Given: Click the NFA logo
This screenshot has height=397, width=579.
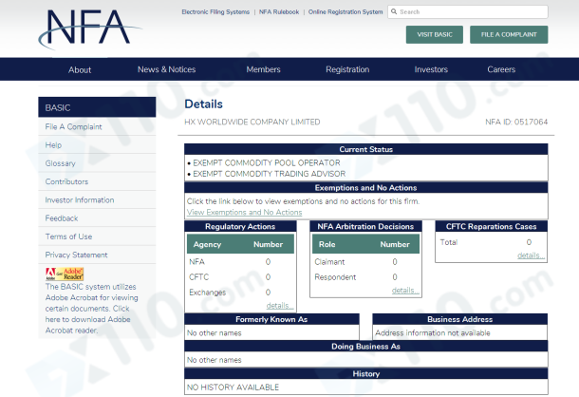Looking at the screenshot, I should pyautogui.click(x=90, y=29).
